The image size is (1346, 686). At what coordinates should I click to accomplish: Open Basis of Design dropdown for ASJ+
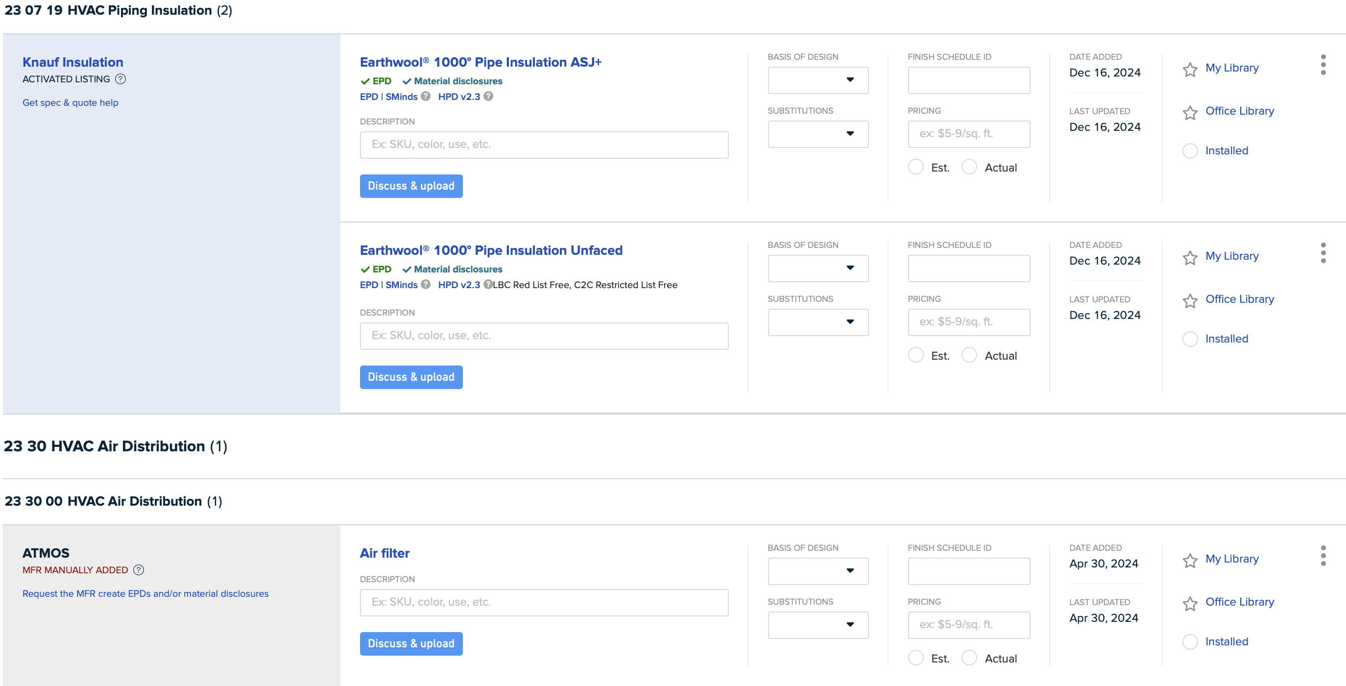[x=817, y=80]
